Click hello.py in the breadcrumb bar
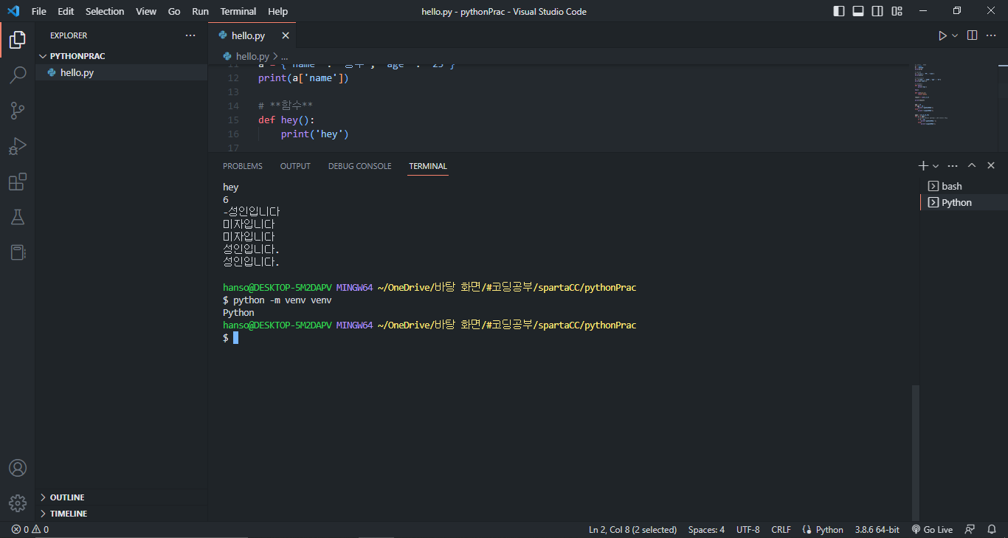Image resolution: width=1008 pixels, height=538 pixels. [252, 56]
